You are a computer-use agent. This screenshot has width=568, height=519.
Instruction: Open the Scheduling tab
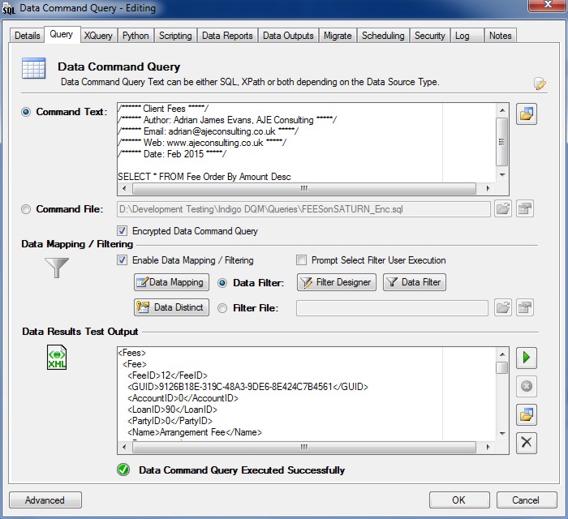(x=383, y=36)
